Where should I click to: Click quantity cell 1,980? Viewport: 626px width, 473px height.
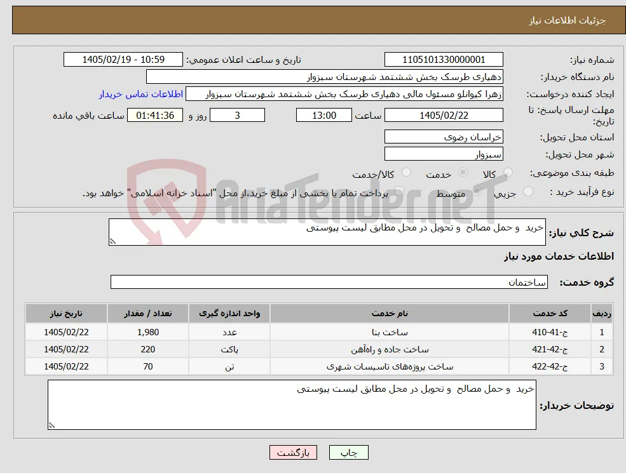point(148,332)
